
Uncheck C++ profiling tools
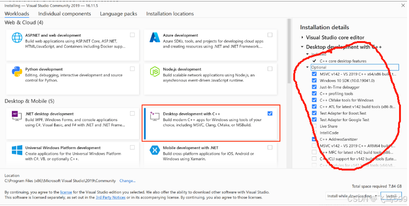coord(314,94)
